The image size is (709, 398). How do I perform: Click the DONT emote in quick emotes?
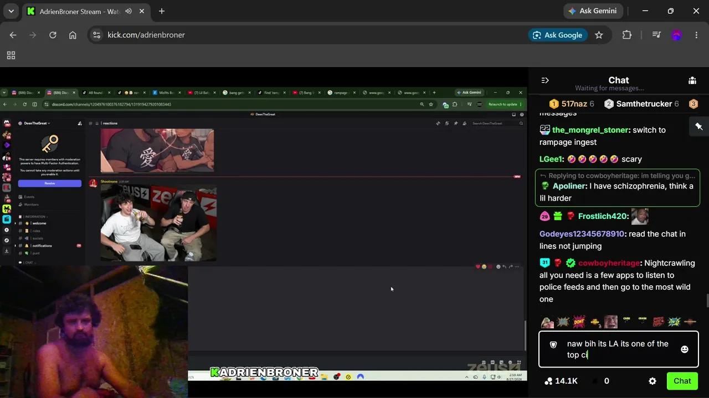[579, 322]
